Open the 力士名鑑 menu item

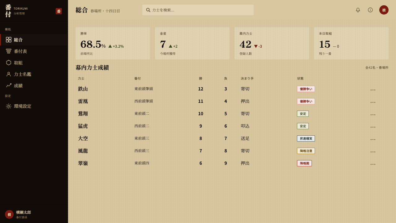34,74
